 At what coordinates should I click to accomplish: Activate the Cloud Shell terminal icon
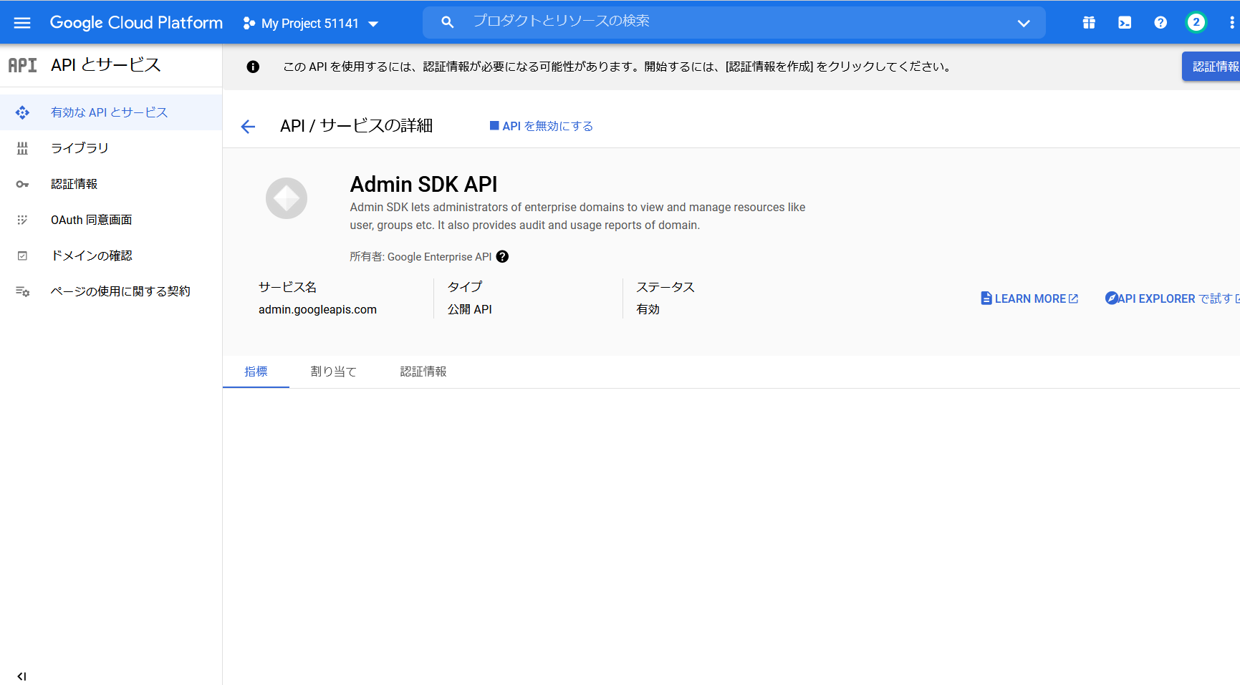(1125, 23)
